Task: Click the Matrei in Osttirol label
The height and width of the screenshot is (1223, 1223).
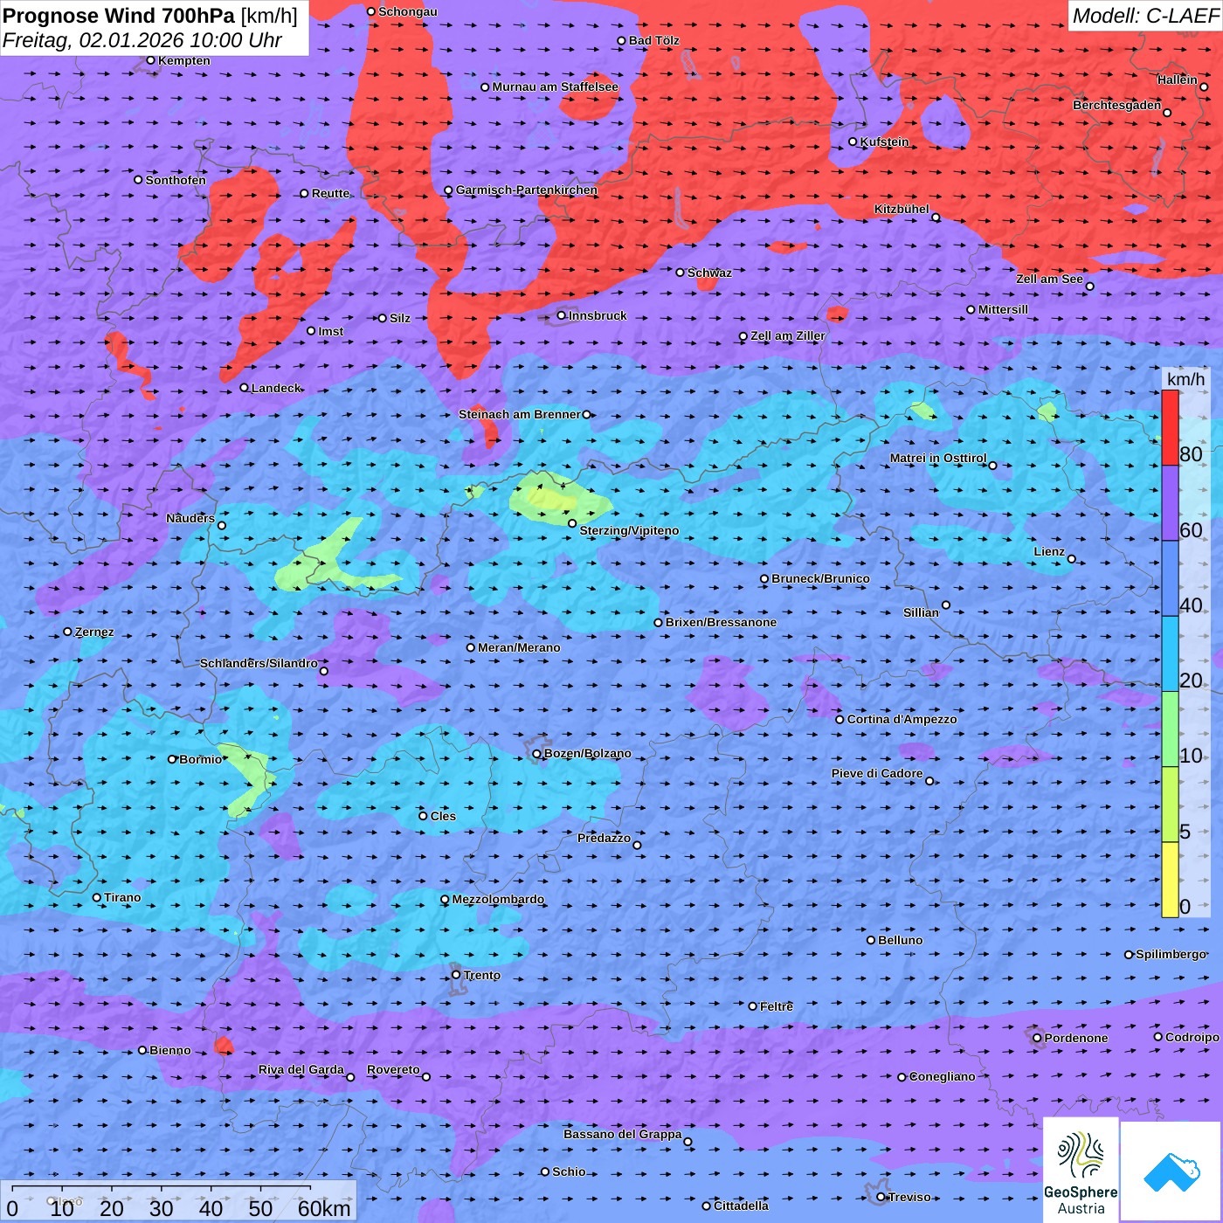Action: tap(938, 458)
